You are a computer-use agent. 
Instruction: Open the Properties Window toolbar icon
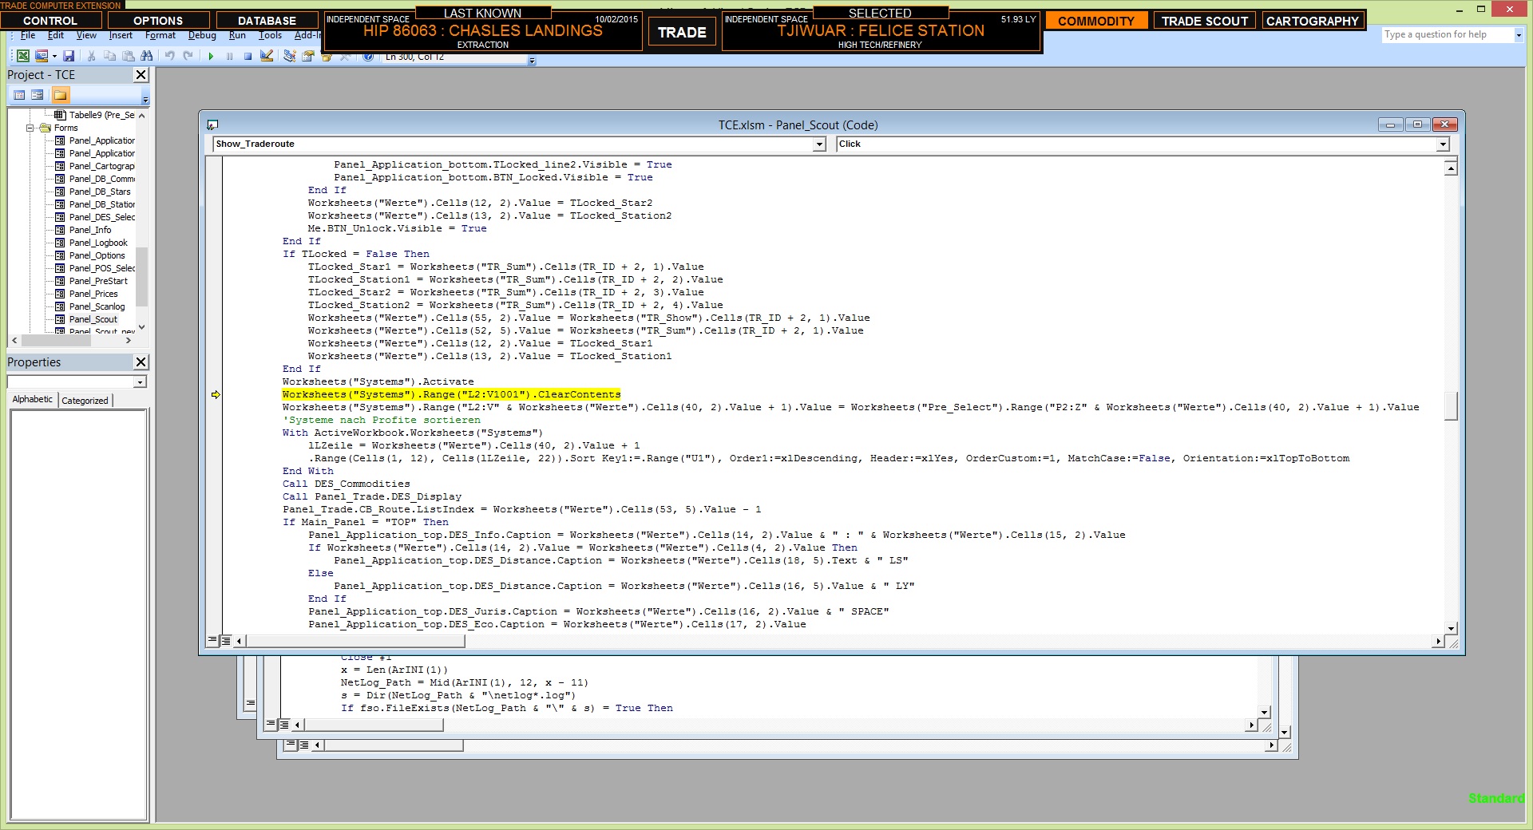(307, 56)
